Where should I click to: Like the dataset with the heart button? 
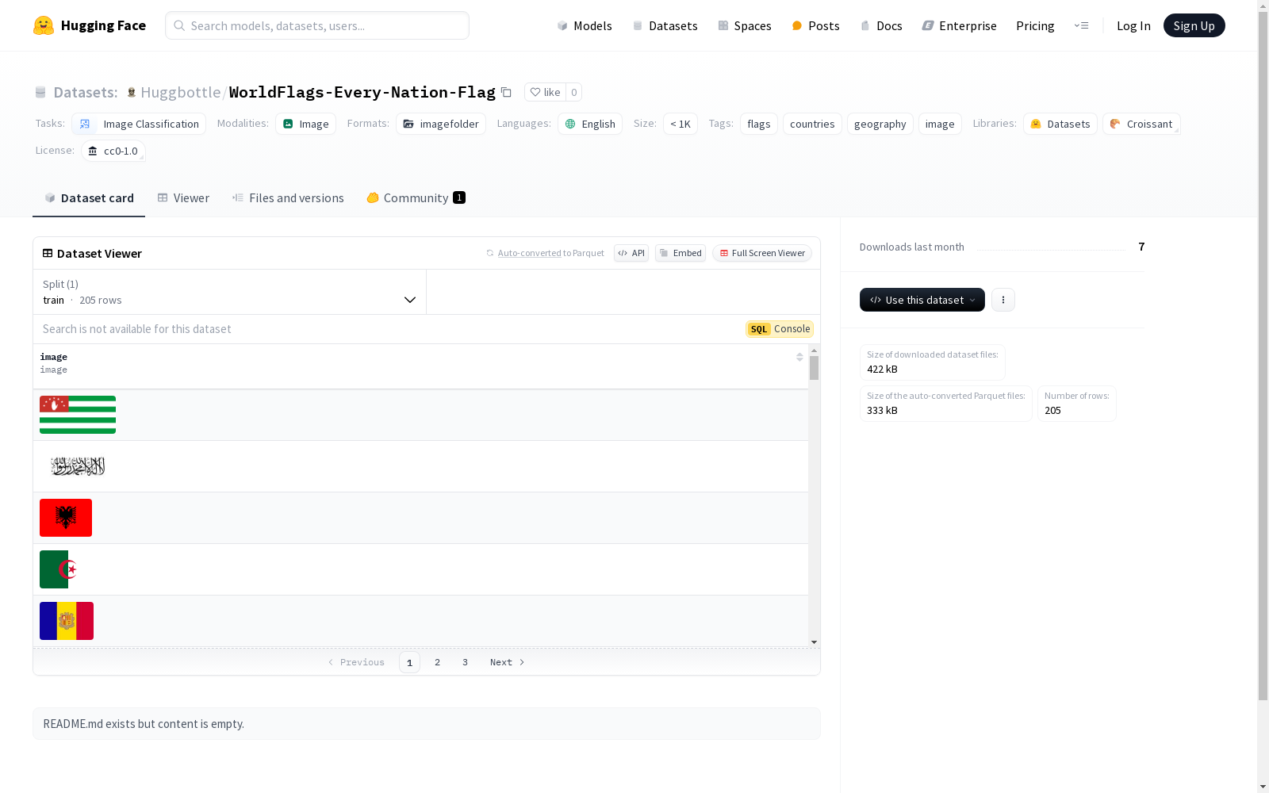pyautogui.click(x=545, y=93)
